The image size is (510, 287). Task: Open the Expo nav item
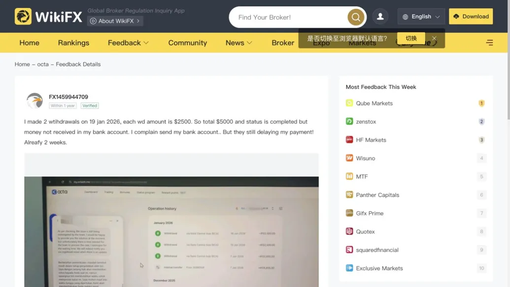pyautogui.click(x=321, y=43)
